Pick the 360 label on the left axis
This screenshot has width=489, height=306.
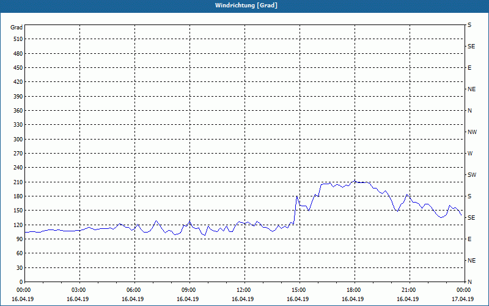point(18,111)
